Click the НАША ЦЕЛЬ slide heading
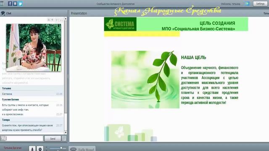The width and height of the screenshot is (269, 151). (193, 57)
